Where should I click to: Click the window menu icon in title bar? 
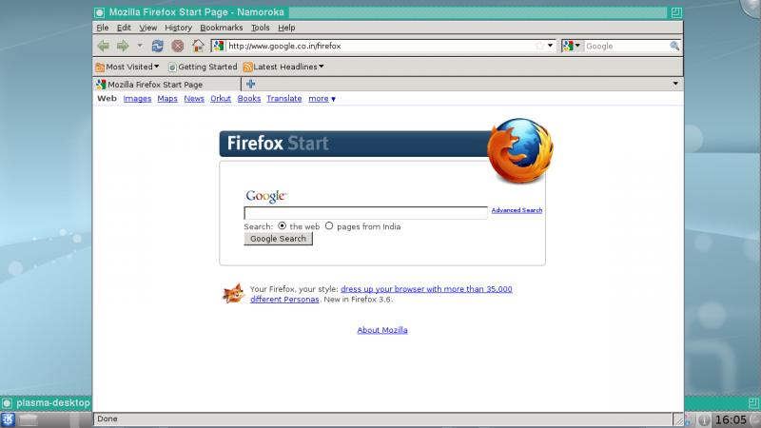coord(100,12)
